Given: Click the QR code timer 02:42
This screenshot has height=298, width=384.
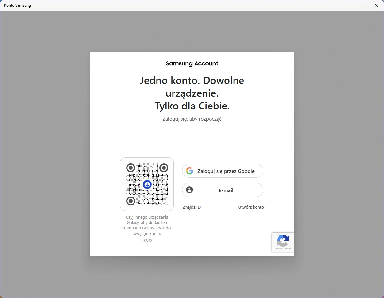Looking at the screenshot, I should 147,241.
